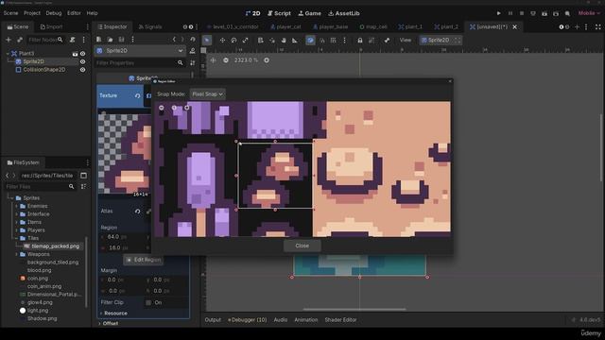Toggle the Grid Snap icon in toolbar

click(333, 40)
